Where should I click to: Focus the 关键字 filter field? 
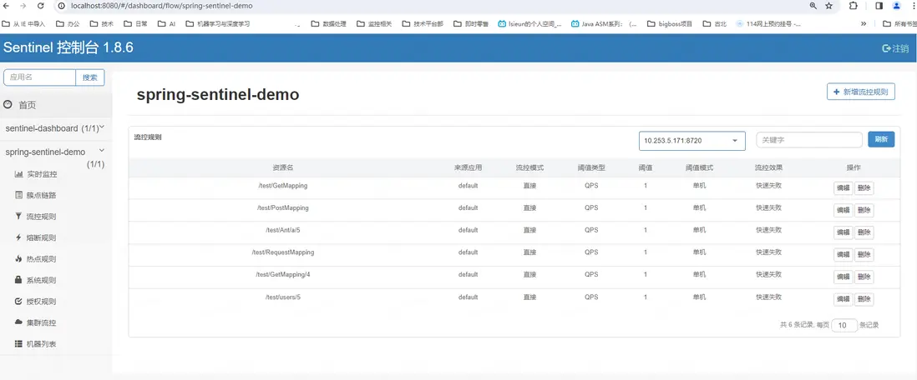tap(809, 139)
